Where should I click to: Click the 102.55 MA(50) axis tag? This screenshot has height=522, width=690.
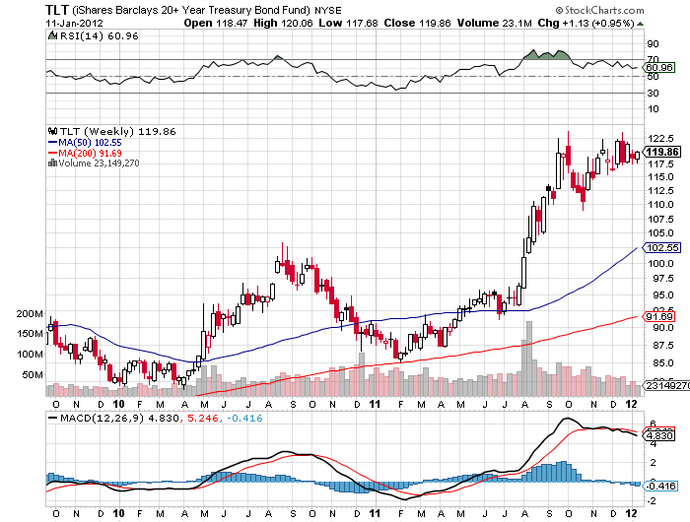tap(662, 247)
